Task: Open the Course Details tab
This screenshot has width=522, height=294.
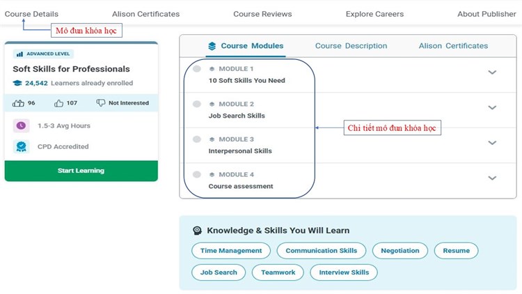Action: click(x=31, y=14)
